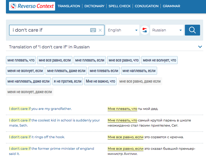Viewport: 206px width, 158px height.
Task: Open the Russian target language dropdown
Action: (x=167, y=30)
